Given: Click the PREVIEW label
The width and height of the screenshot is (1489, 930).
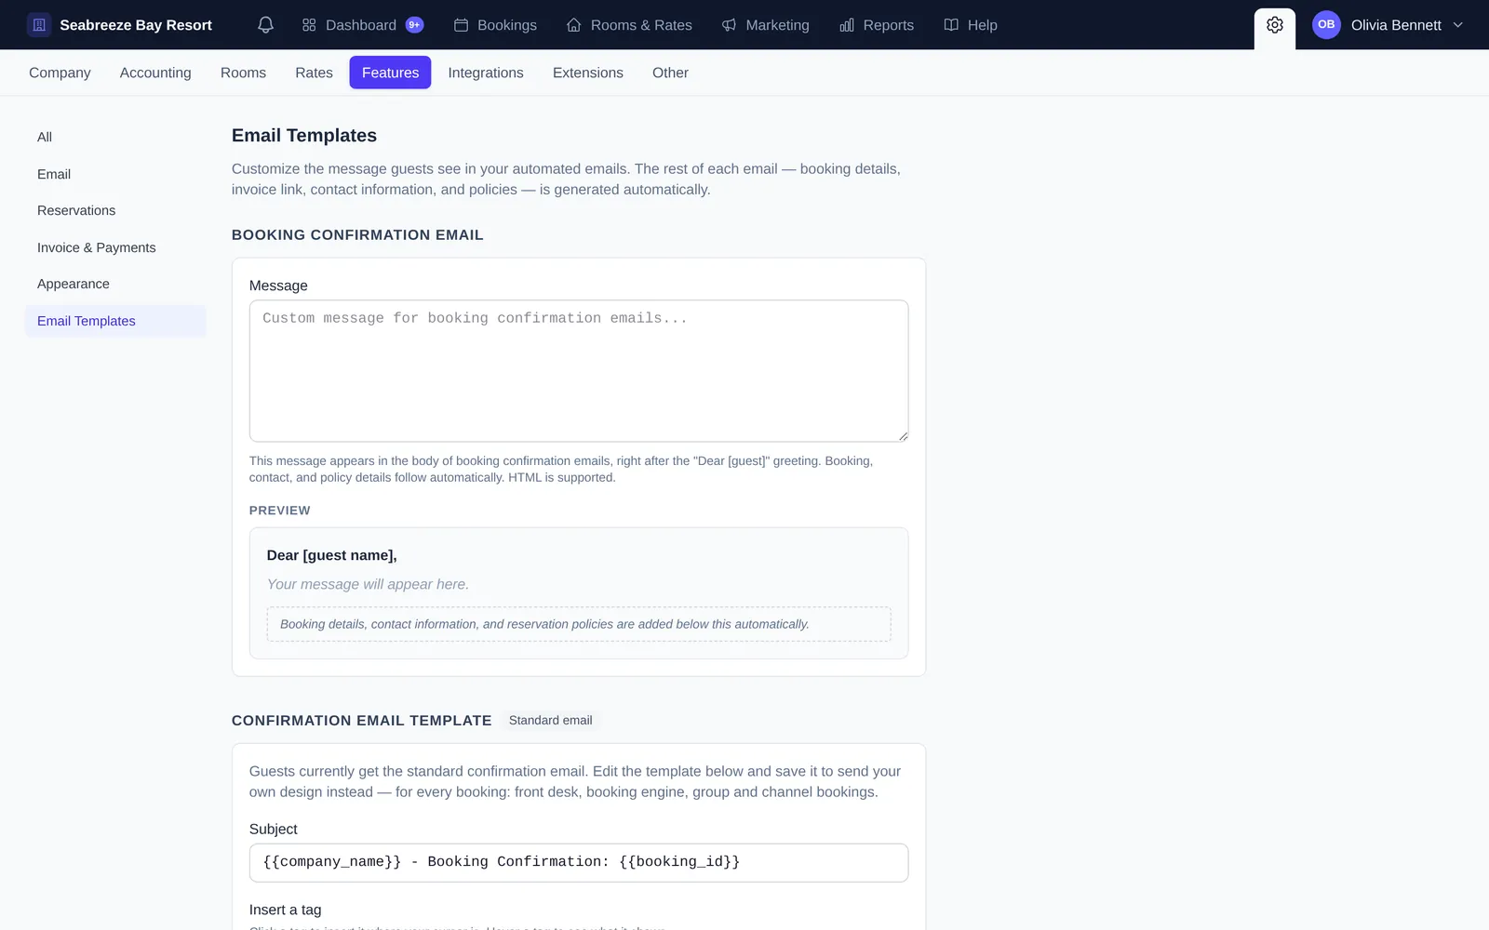Looking at the screenshot, I should [279, 511].
